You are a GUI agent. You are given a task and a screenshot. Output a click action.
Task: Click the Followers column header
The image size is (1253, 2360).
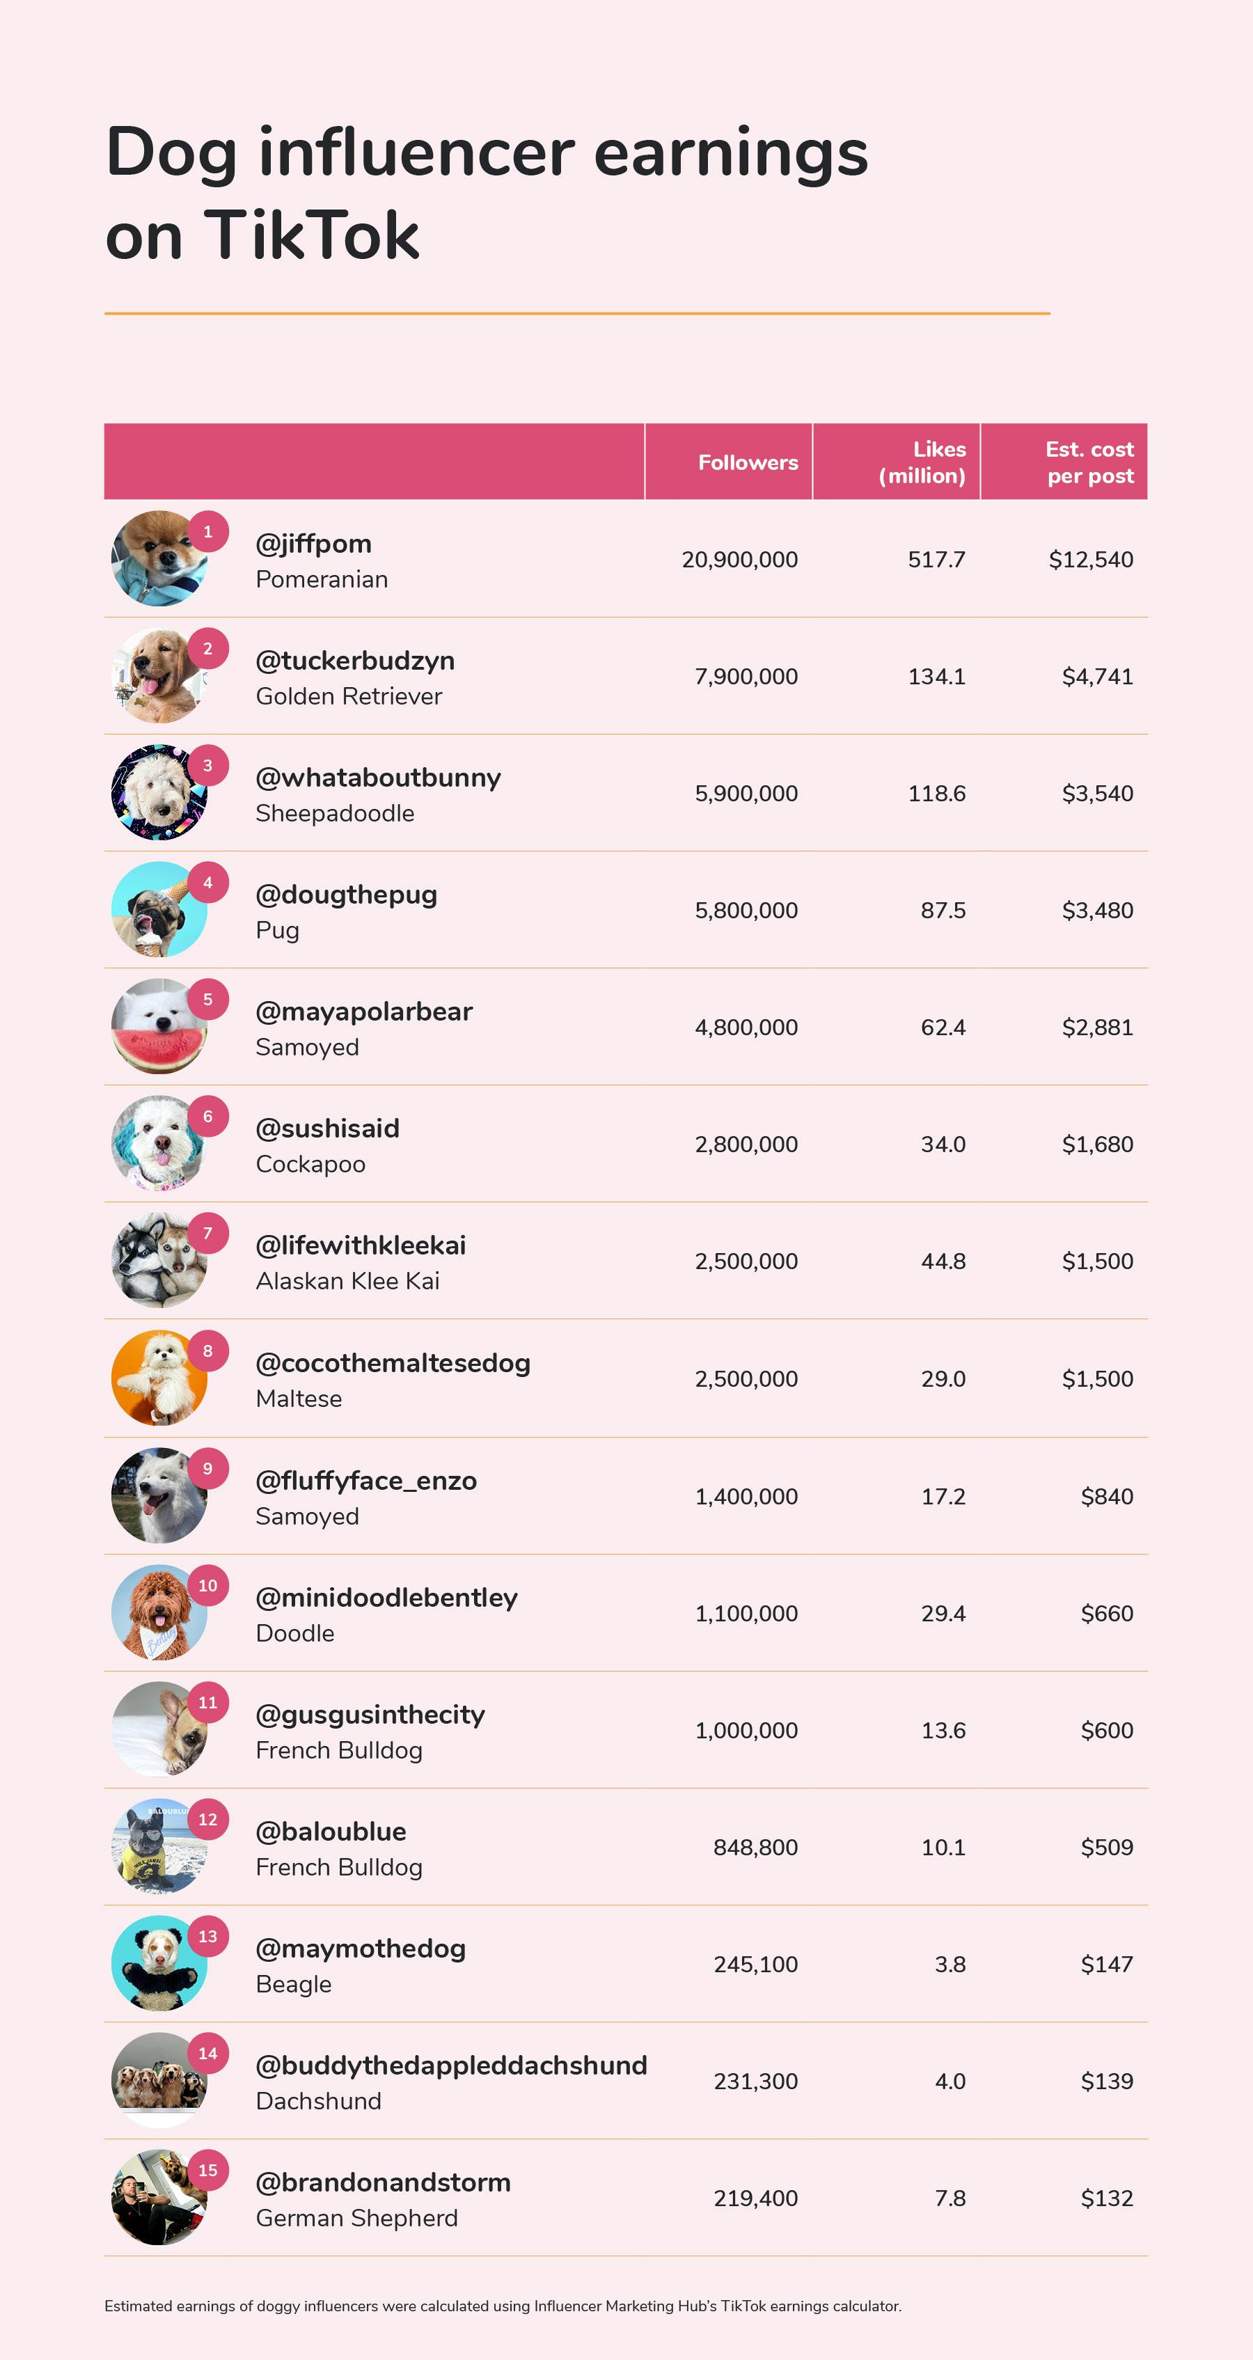click(x=748, y=463)
